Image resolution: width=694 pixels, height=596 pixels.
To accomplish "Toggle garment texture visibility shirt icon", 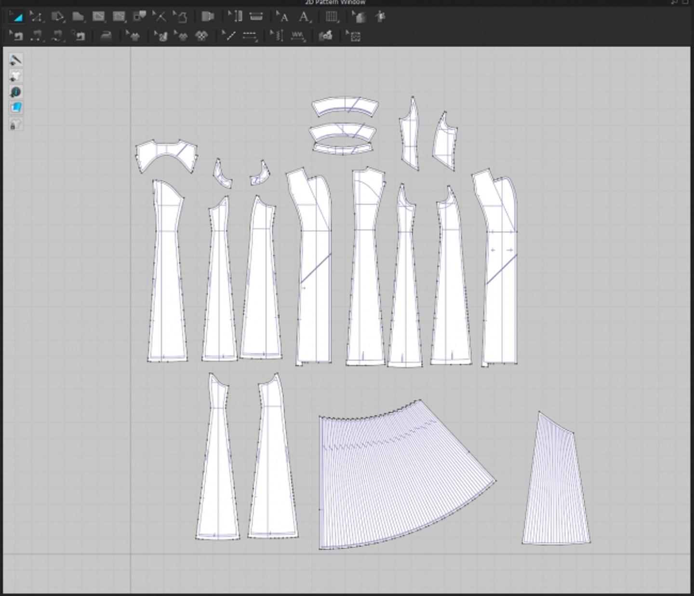I will coord(16,76).
